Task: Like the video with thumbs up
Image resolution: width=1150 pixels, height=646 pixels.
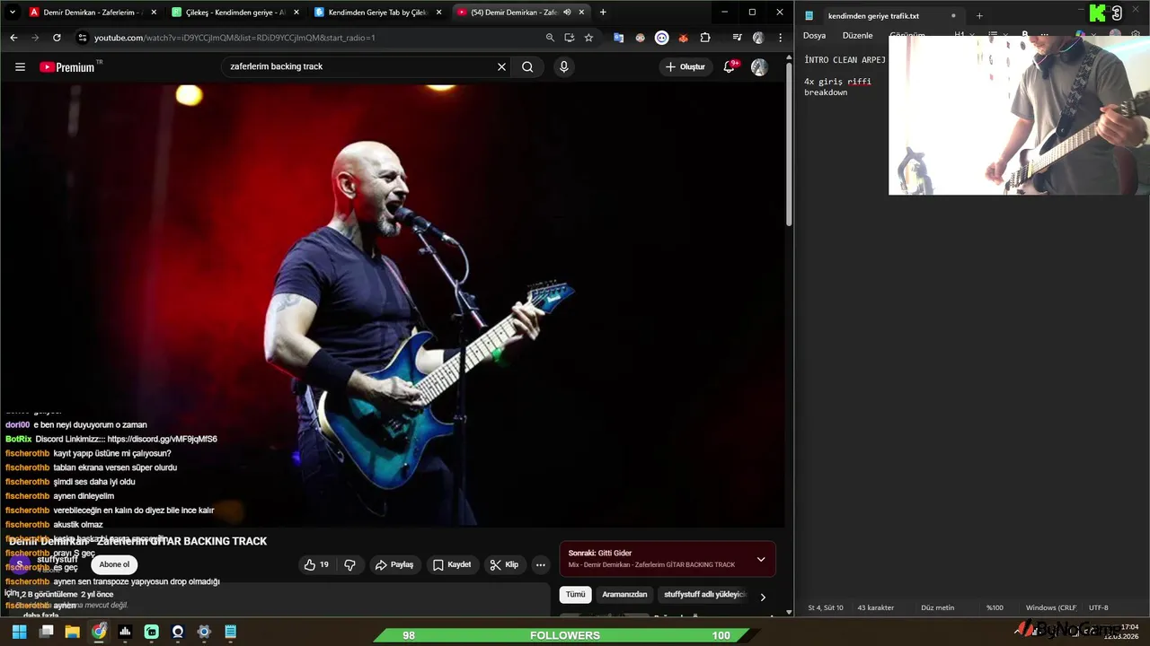Action: tap(316, 564)
